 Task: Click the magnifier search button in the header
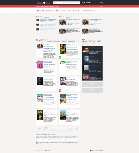point(78,3)
